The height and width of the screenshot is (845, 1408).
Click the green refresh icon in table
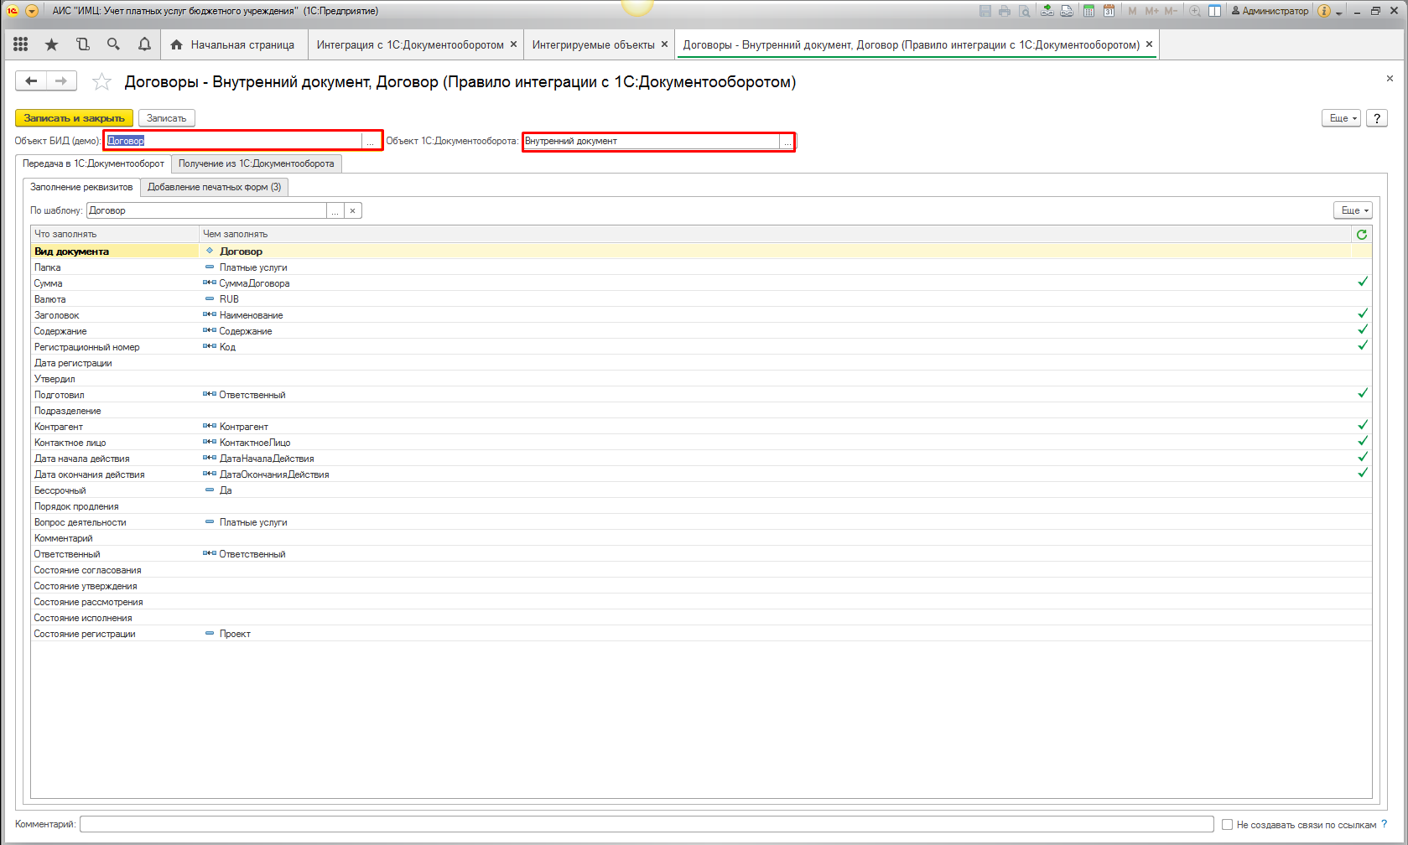pyautogui.click(x=1362, y=235)
